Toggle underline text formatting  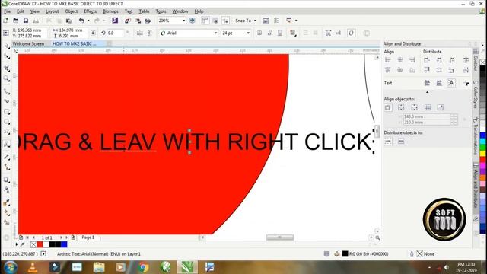(280, 33)
